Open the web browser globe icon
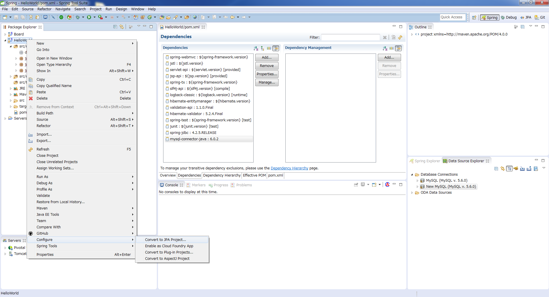The height and width of the screenshot is (297, 549). point(195,17)
